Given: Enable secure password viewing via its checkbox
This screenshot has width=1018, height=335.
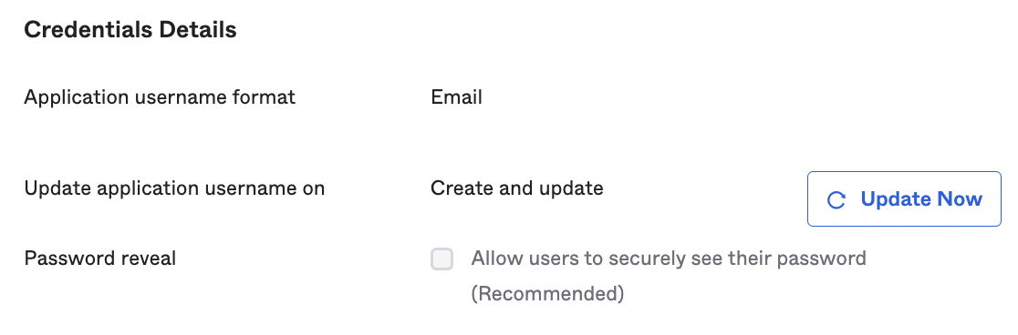Looking at the screenshot, I should point(442,259).
